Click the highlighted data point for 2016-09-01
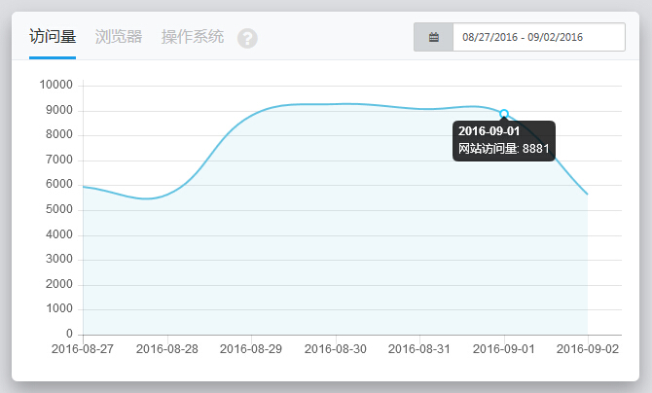This screenshot has height=393, width=652. click(504, 114)
